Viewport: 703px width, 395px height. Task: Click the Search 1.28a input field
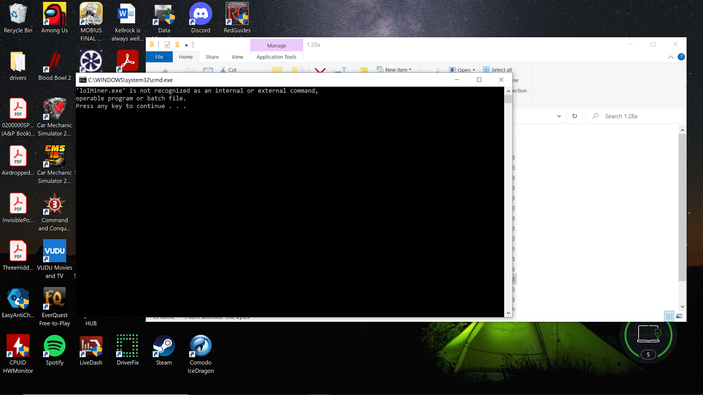(634, 116)
